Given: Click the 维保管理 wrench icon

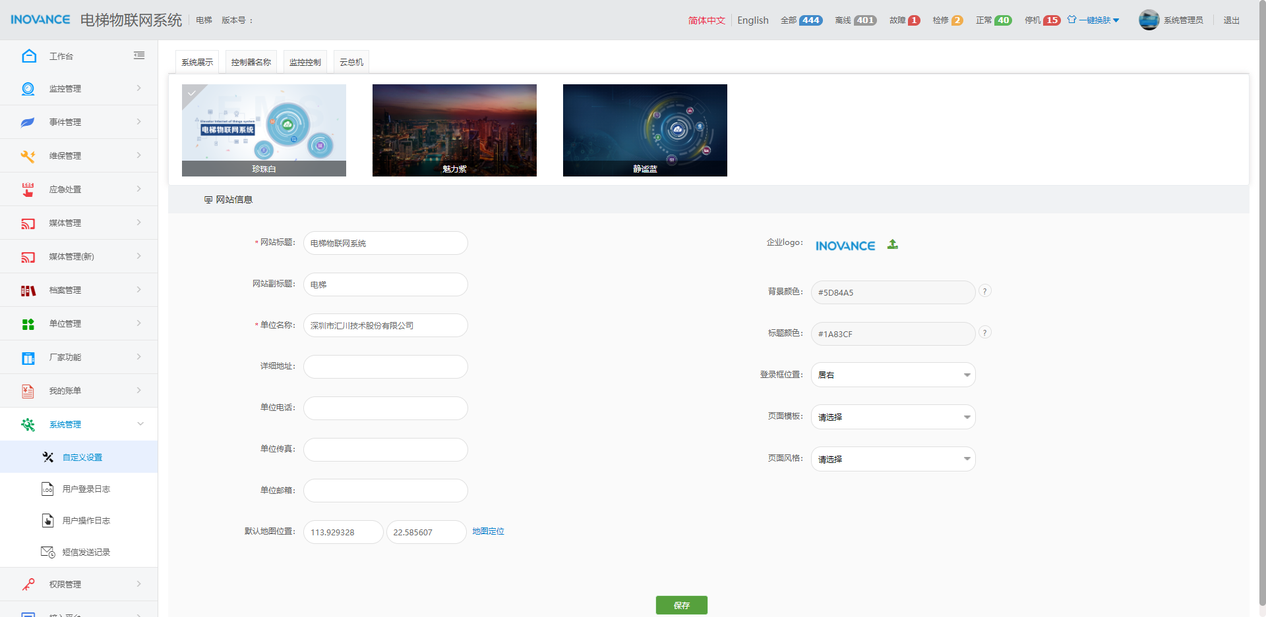Looking at the screenshot, I should coord(28,156).
